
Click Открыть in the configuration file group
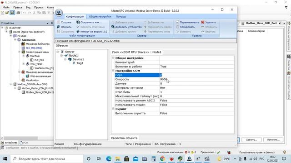(x=64, y=27)
